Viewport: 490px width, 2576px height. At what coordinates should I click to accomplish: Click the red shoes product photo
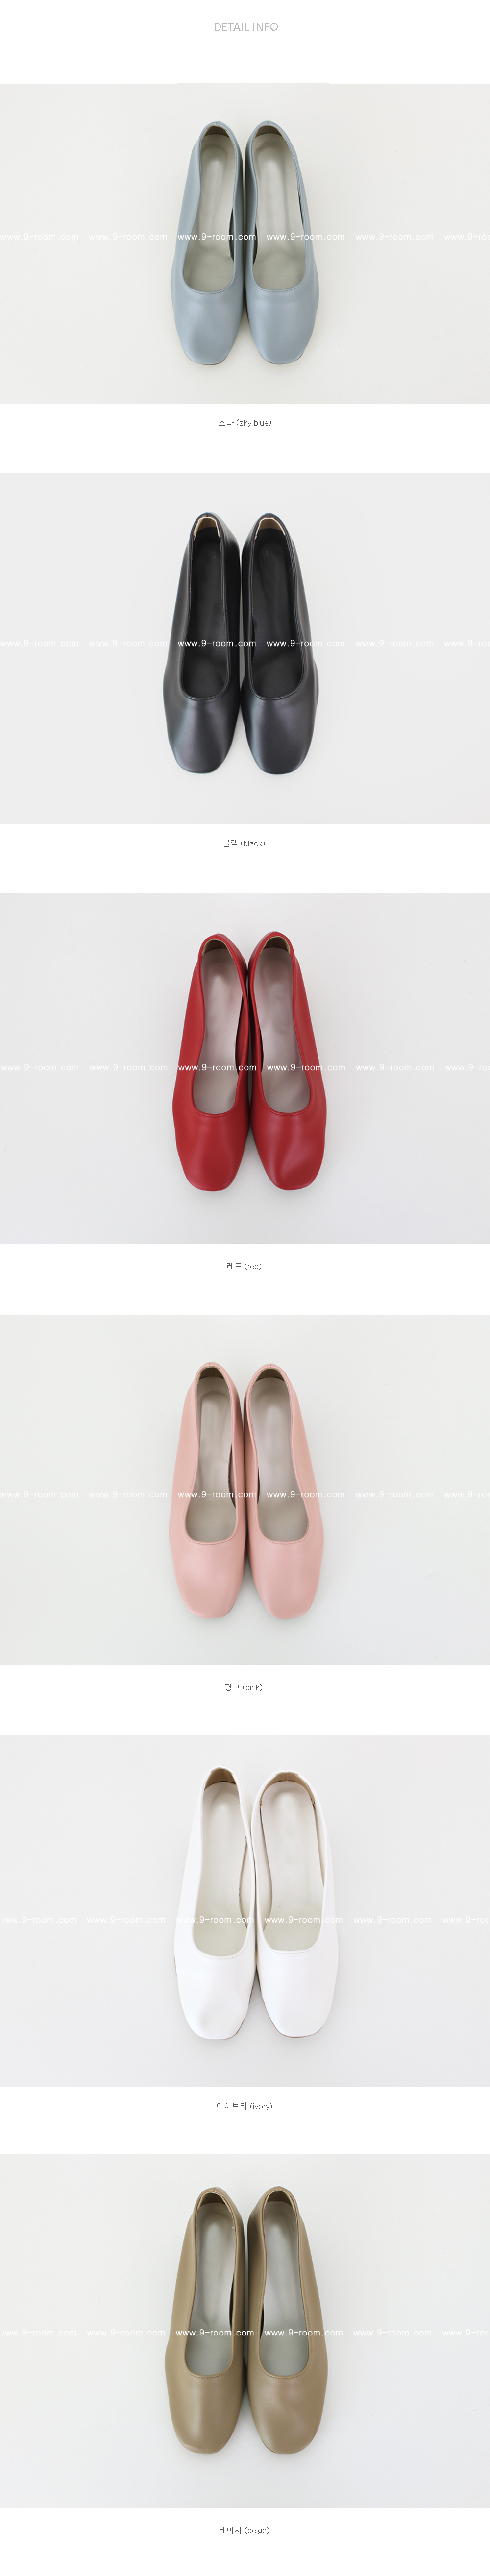245,1068
